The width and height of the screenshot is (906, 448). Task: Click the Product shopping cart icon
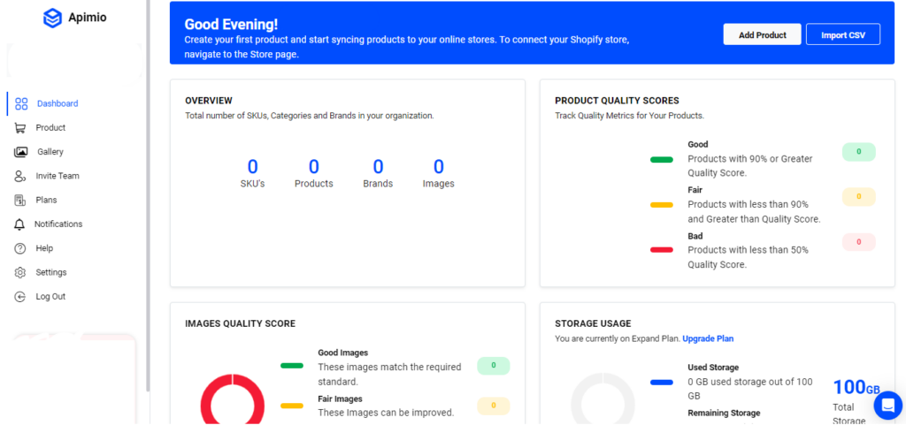click(20, 128)
